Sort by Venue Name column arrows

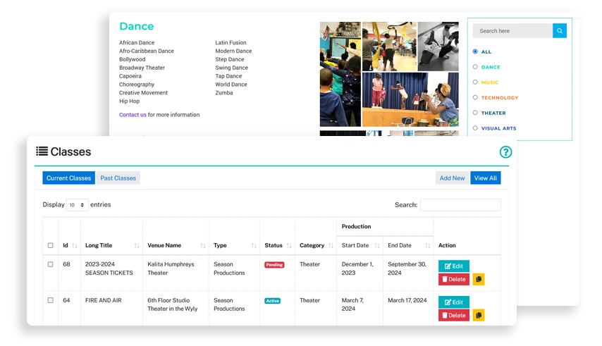[x=203, y=245]
